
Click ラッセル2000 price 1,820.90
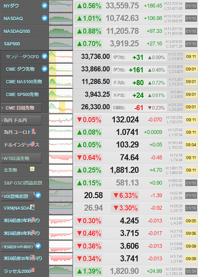[124, 271]
